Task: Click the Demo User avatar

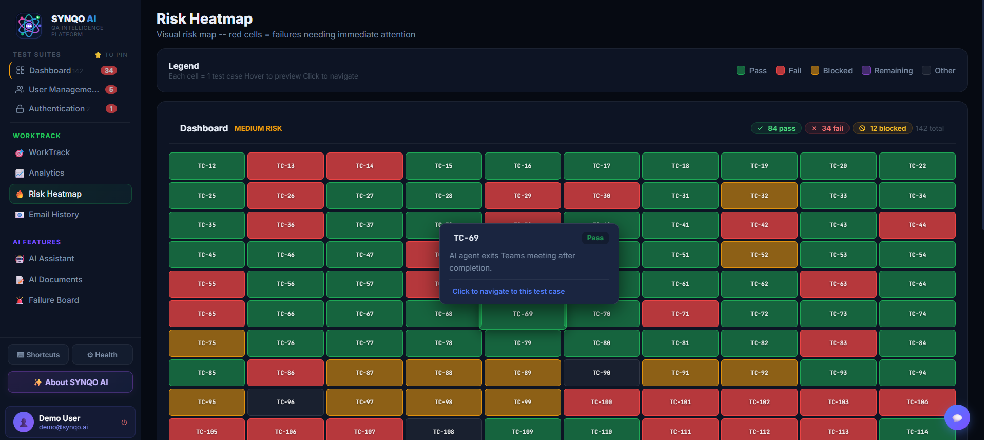Action: [x=24, y=422]
